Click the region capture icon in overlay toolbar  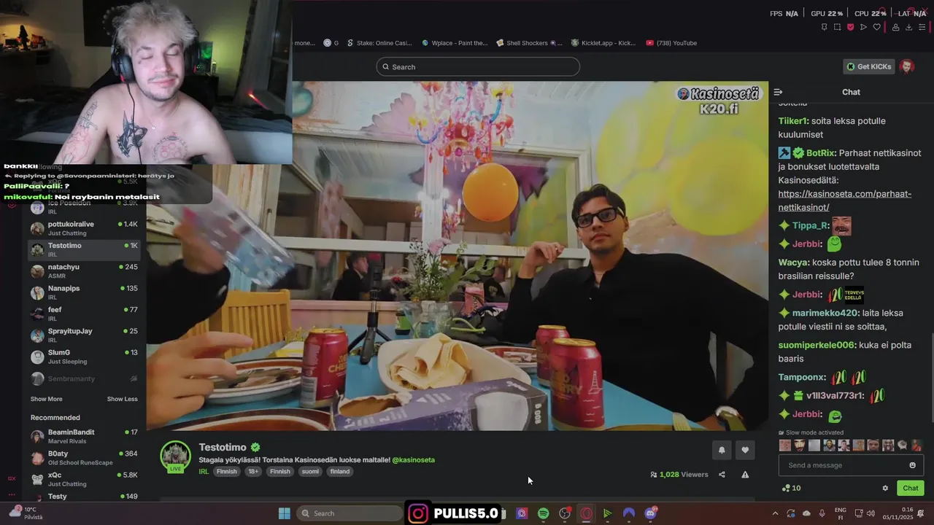click(x=837, y=27)
